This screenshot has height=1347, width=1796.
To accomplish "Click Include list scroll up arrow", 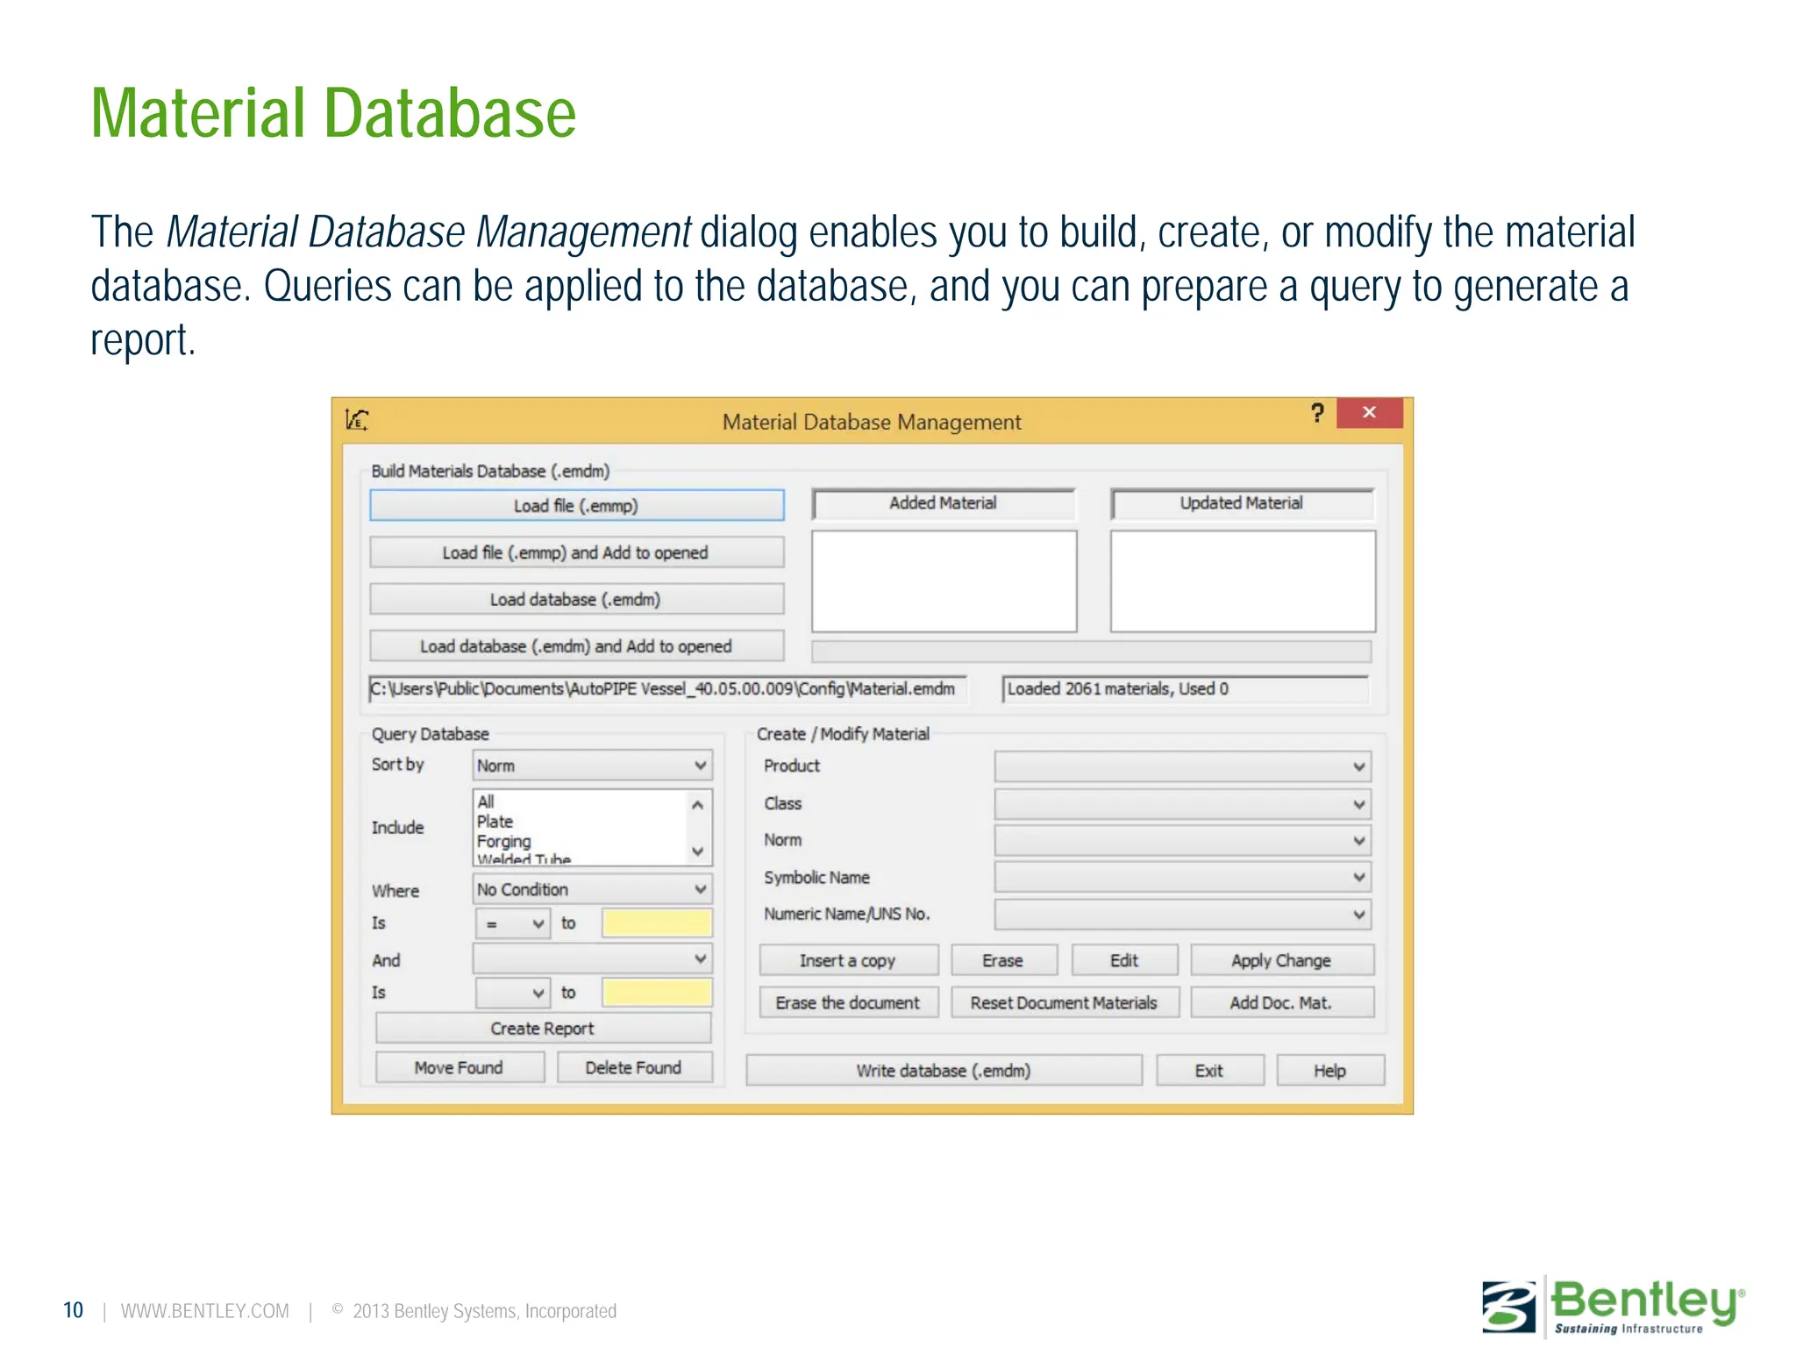I will coord(697,804).
